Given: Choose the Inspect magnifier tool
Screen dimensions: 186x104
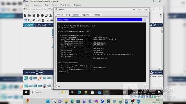Looking at the screenshot, I should 29,20.
